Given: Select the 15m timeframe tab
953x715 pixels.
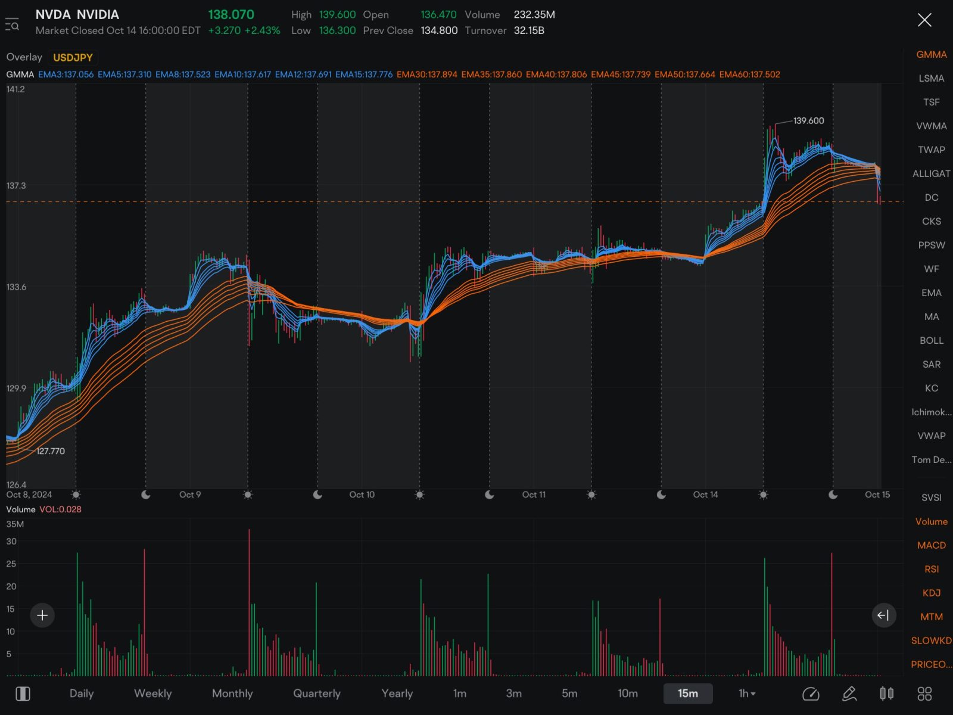Looking at the screenshot, I should [x=688, y=694].
